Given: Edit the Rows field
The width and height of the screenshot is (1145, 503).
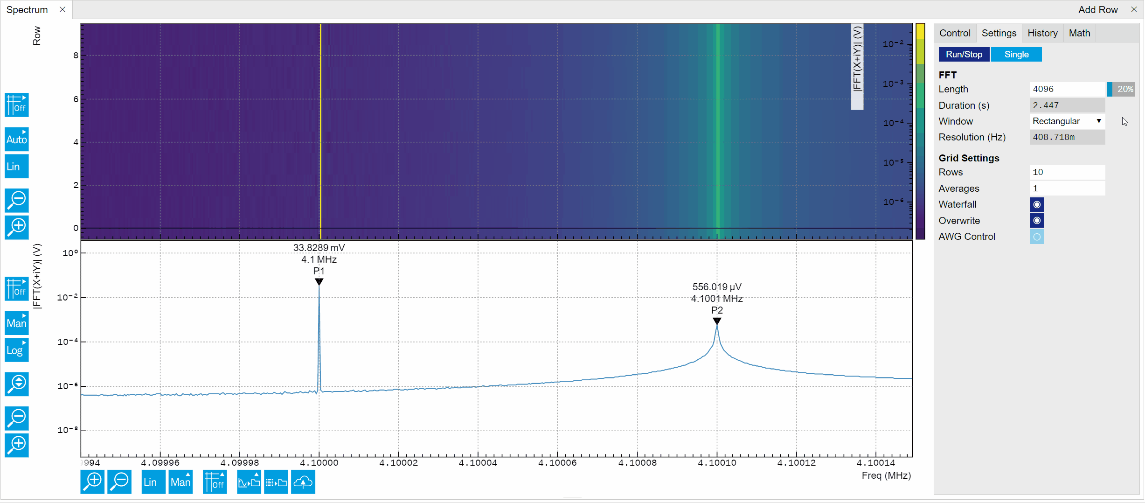Looking at the screenshot, I should coord(1067,172).
